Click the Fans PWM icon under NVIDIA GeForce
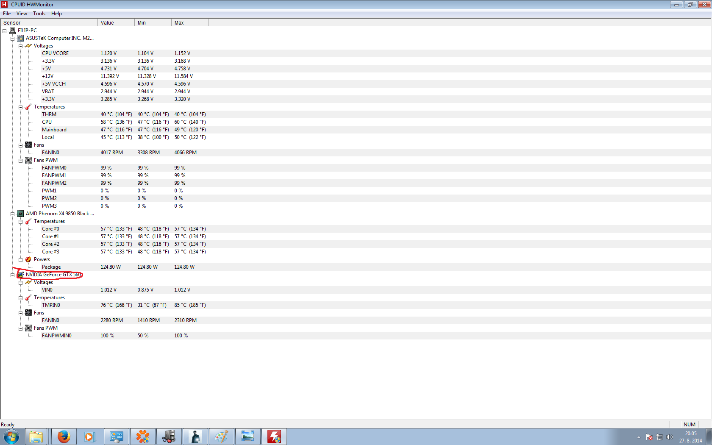Screen dimensions: 712x445 28,328
